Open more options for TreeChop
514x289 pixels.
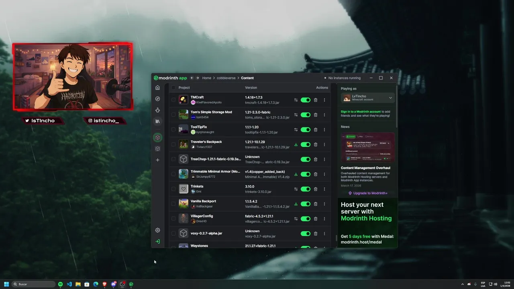(x=324, y=159)
